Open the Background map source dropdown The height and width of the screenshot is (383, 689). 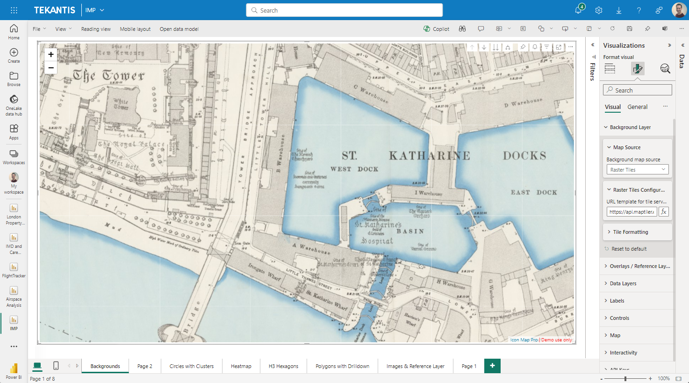637,170
